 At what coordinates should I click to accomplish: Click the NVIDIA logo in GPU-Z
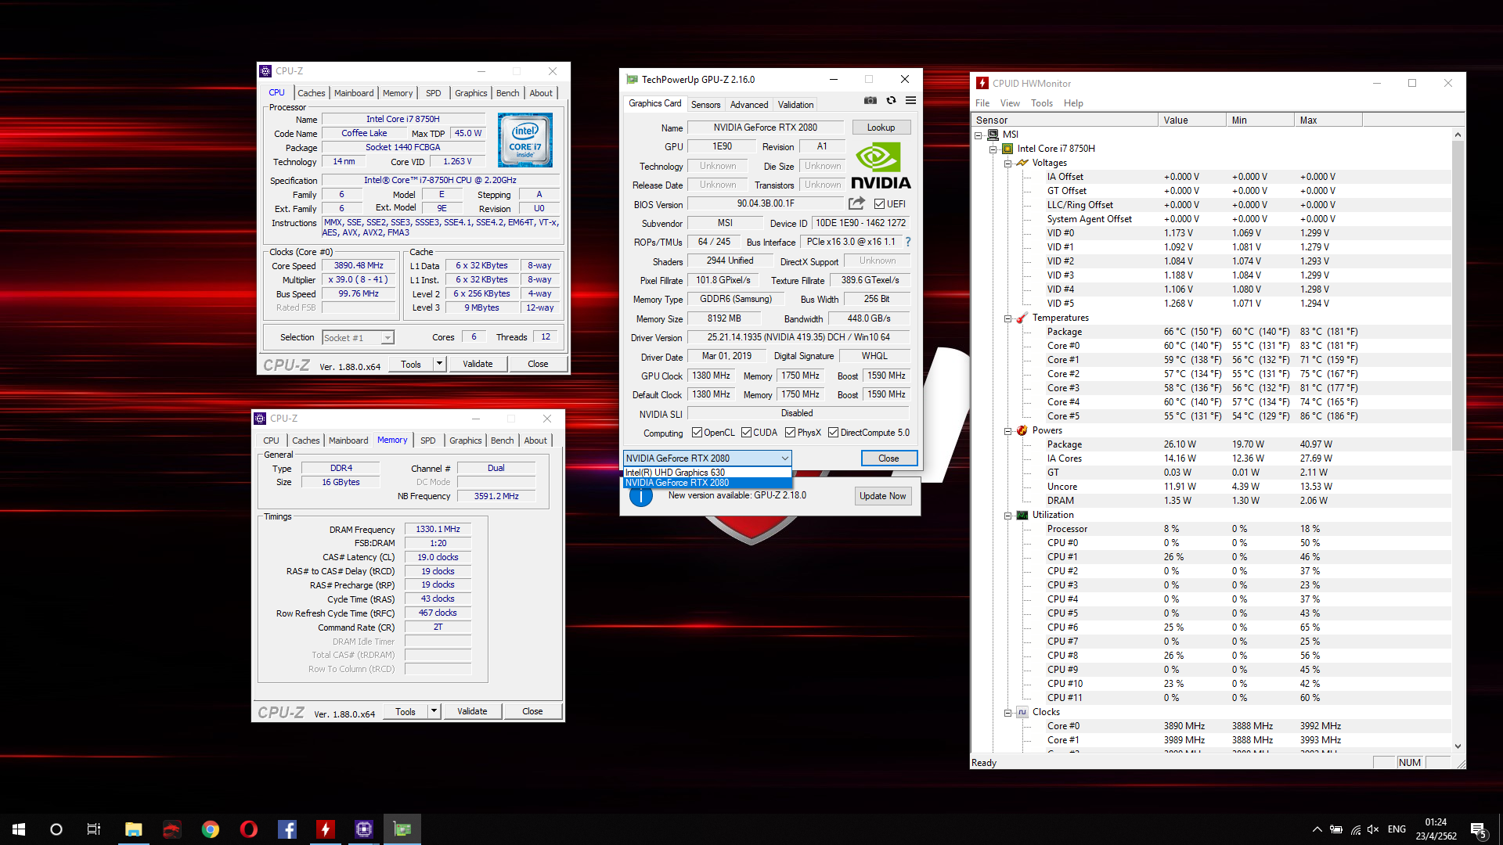881,166
